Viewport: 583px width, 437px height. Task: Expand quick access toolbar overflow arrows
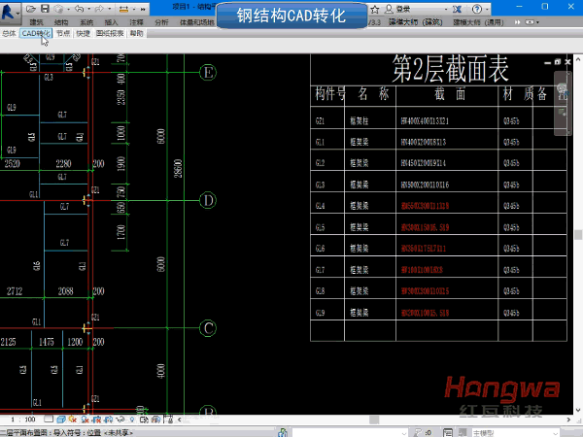143,9
